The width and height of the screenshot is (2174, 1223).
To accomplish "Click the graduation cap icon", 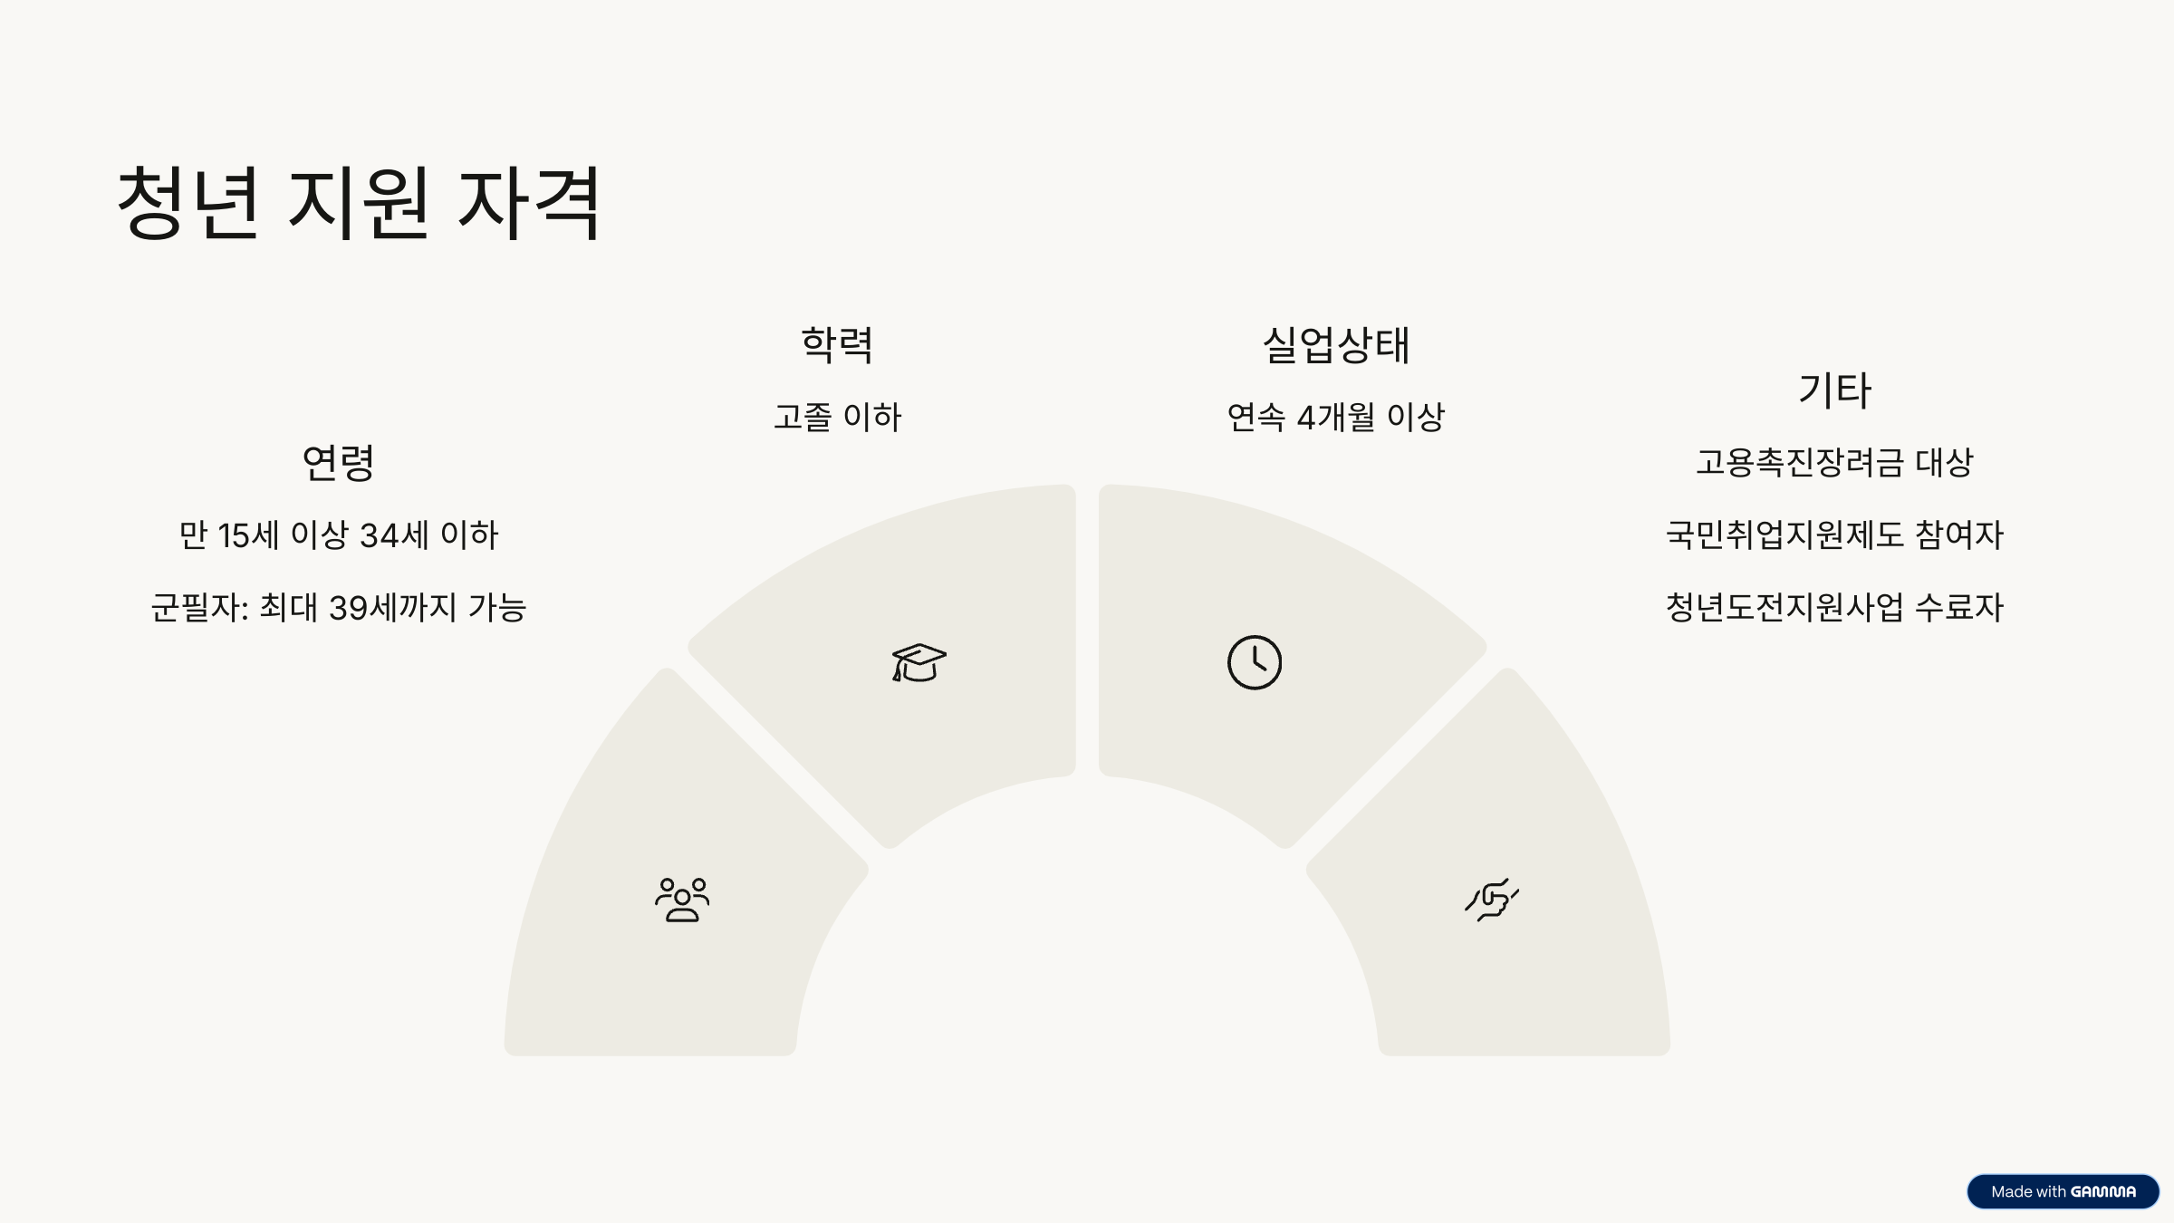I will [x=919, y=662].
